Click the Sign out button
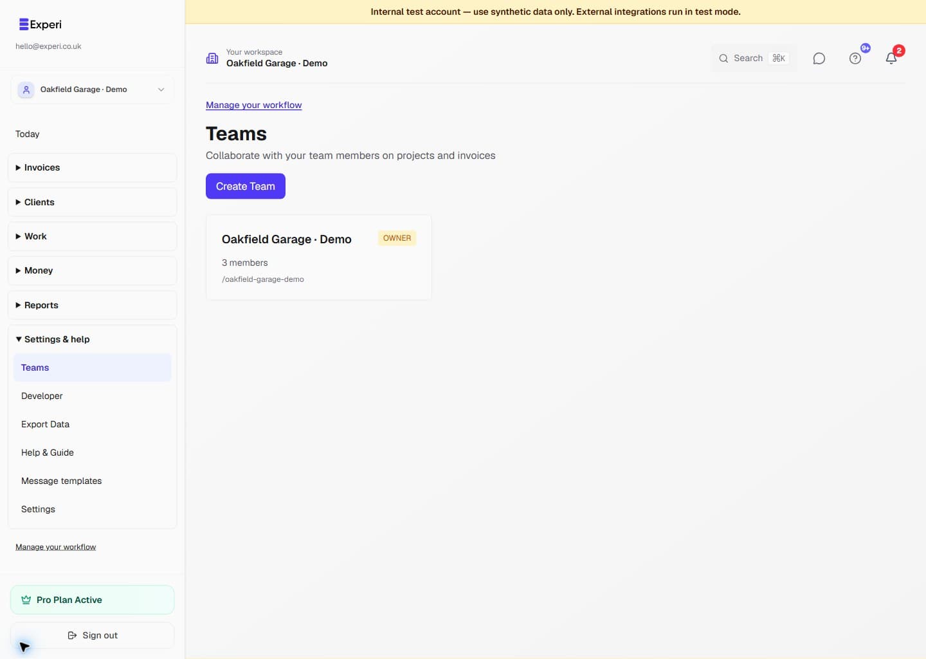 (x=92, y=635)
